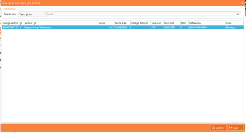
Task: Sort by Activo Fijo column header
Action: click(x=61, y=23)
